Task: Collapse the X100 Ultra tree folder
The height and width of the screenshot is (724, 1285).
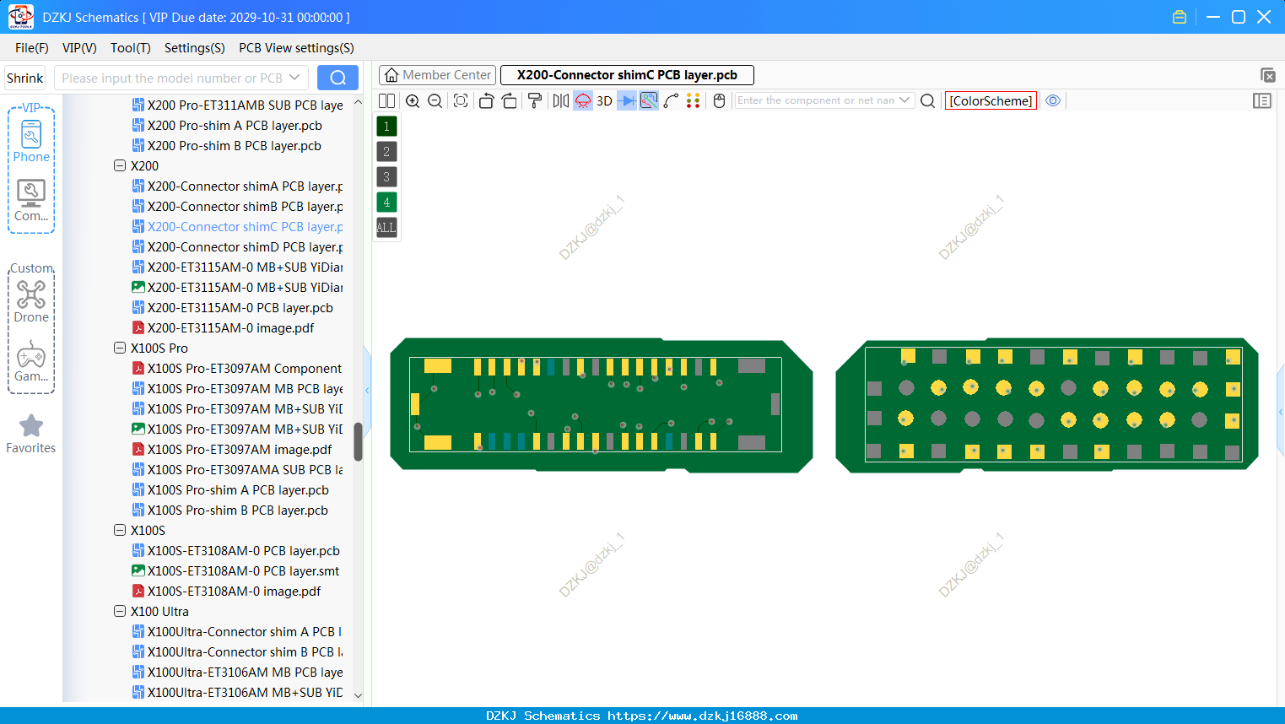Action: pos(120,612)
